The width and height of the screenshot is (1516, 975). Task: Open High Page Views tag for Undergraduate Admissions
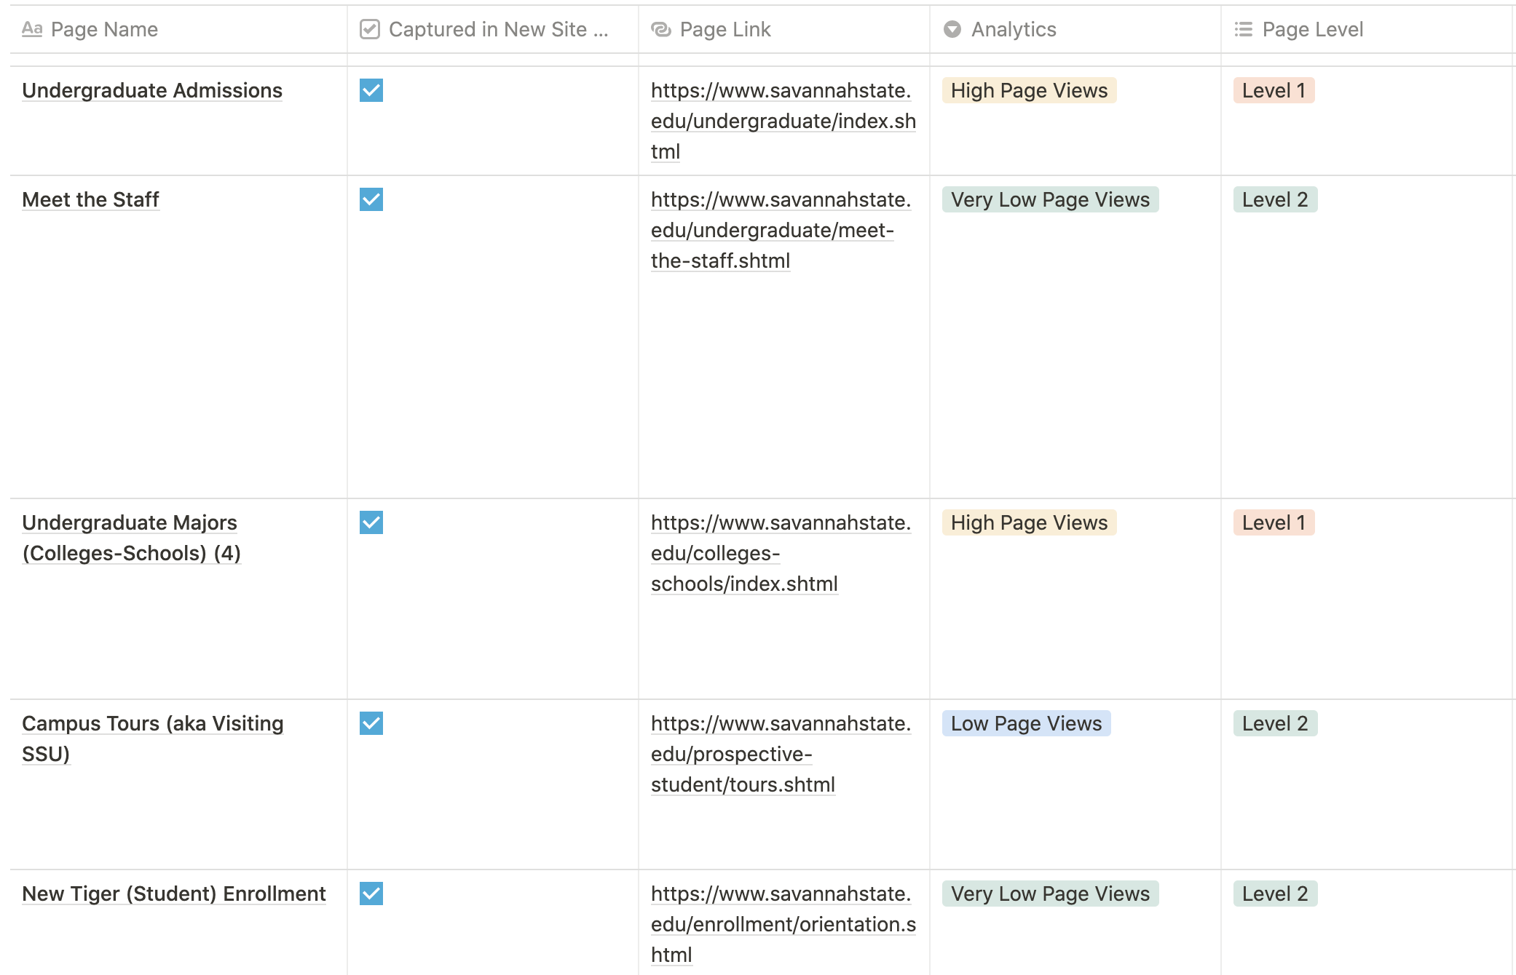(1028, 91)
